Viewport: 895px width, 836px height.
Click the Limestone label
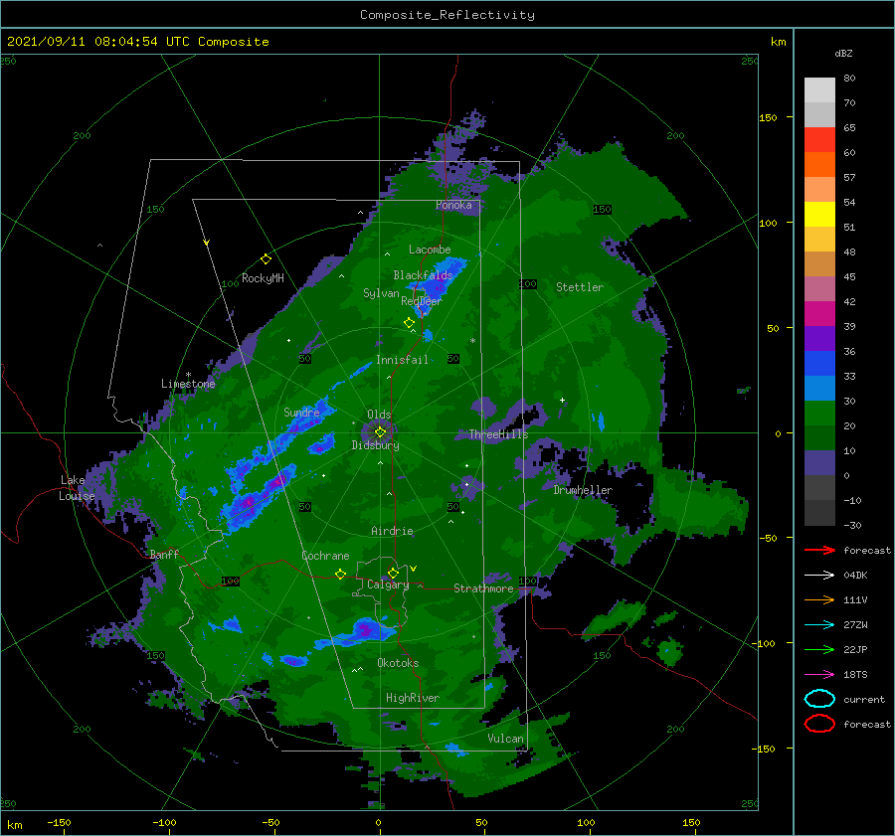(188, 384)
